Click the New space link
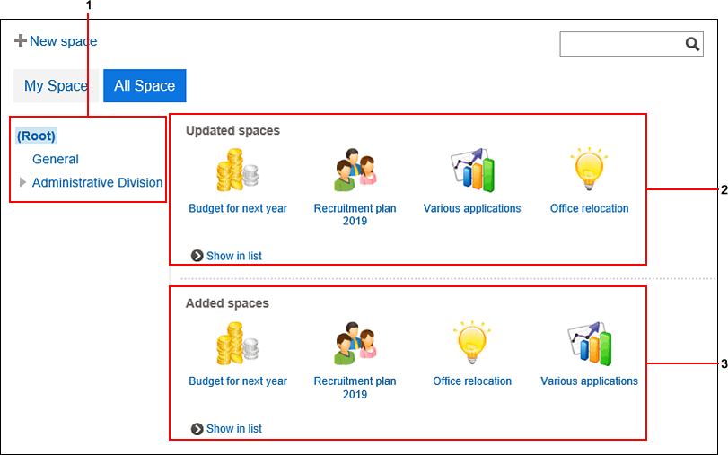Image resolution: width=728 pixels, height=455 pixels. (x=64, y=41)
